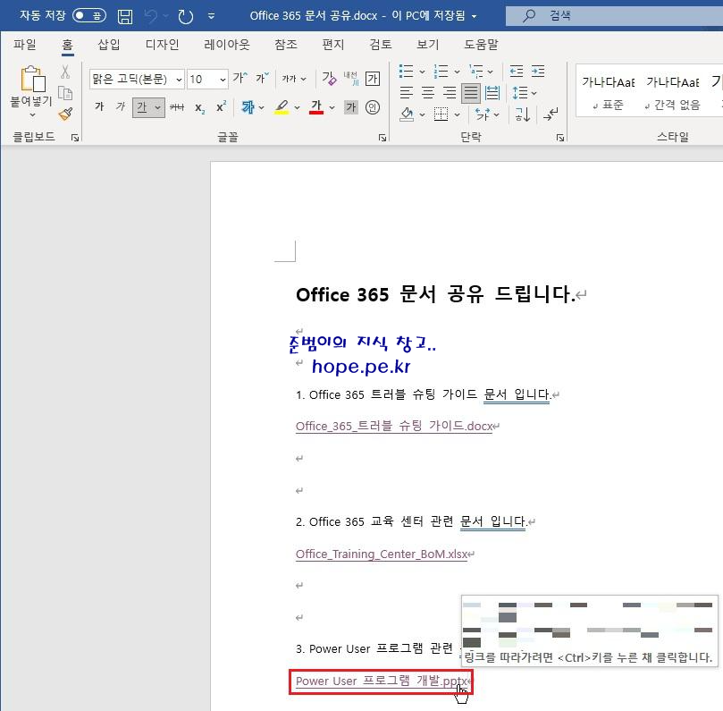The height and width of the screenshot is (711, 723).
Task: Apply the 표준 style
Action: pos(609,92)
